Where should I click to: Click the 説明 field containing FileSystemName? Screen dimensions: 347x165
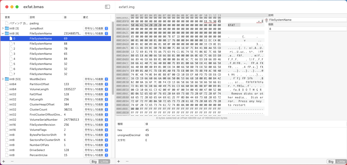(307, 20)
